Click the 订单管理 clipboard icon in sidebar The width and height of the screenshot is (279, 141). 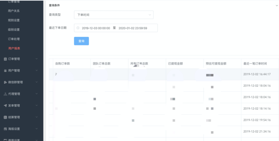5,59
